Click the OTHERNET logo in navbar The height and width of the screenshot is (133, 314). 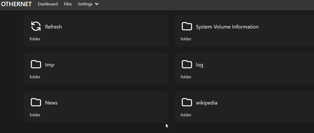click(x=16, y=4)
